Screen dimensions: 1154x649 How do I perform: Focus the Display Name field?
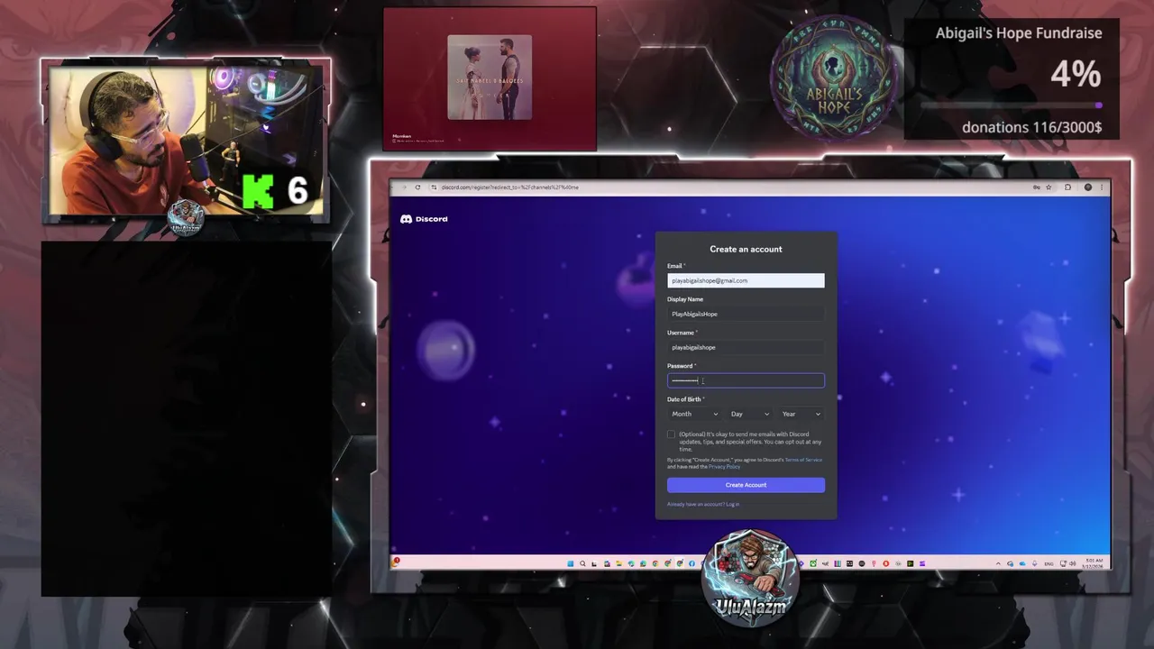click(x=746, y=314)
